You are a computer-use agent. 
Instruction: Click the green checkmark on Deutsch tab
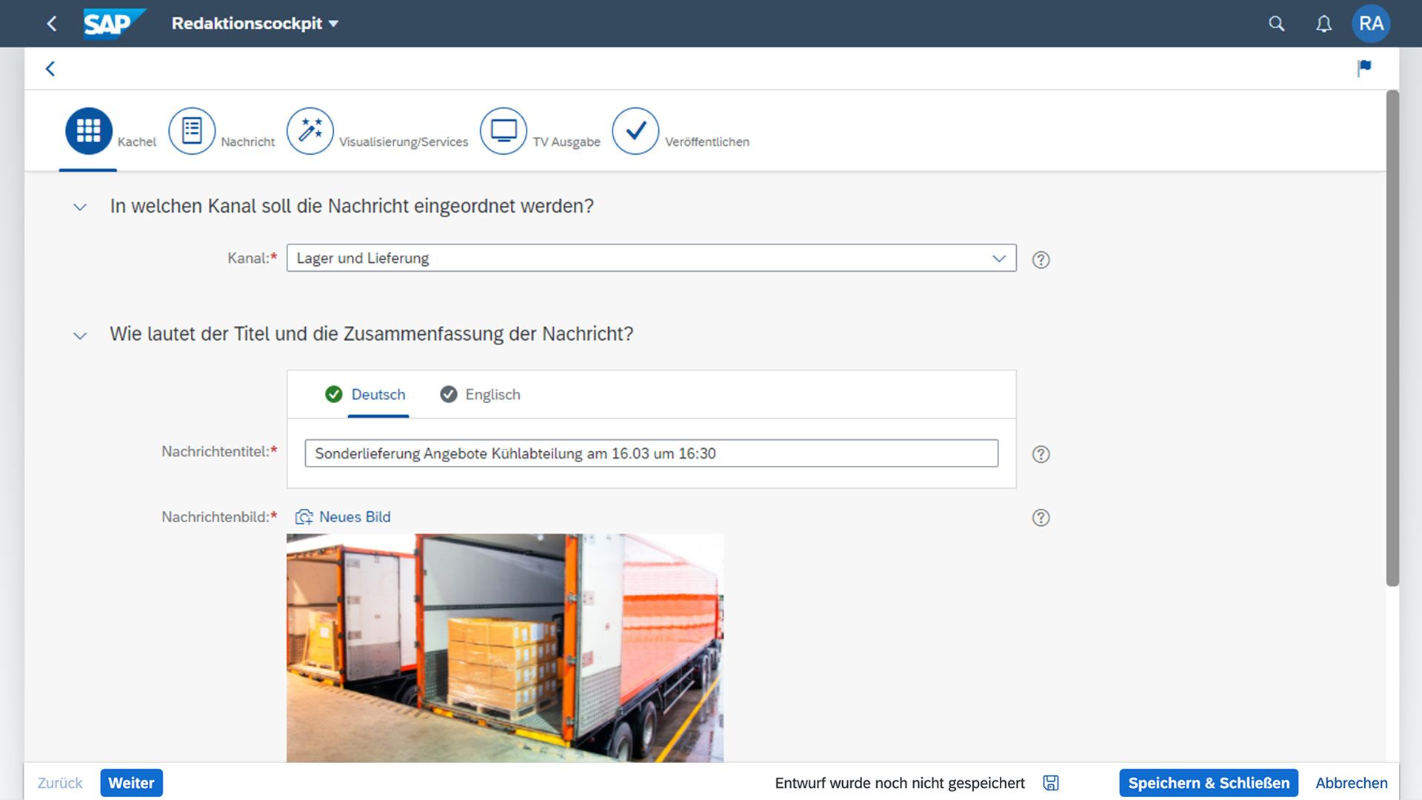pos(335,394)
